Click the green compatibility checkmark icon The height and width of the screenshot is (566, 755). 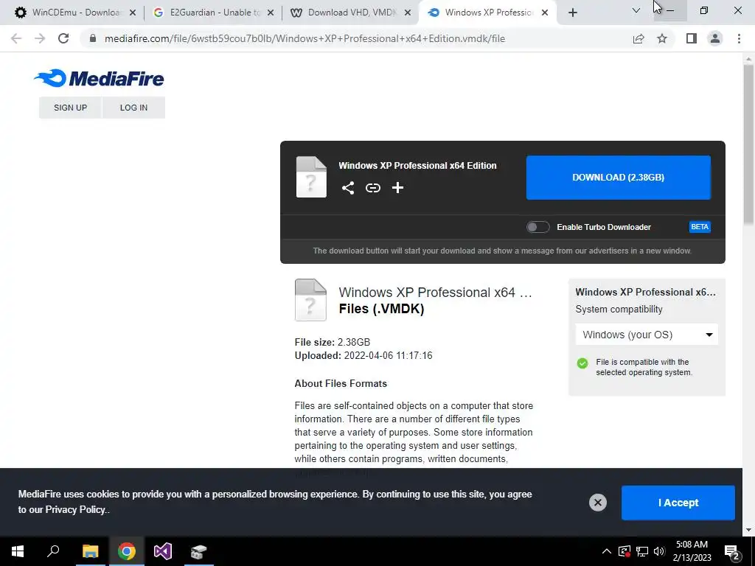point(582,363)
